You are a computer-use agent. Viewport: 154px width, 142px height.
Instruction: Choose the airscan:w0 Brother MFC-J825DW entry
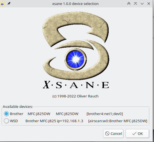click(x=118, y=121)
